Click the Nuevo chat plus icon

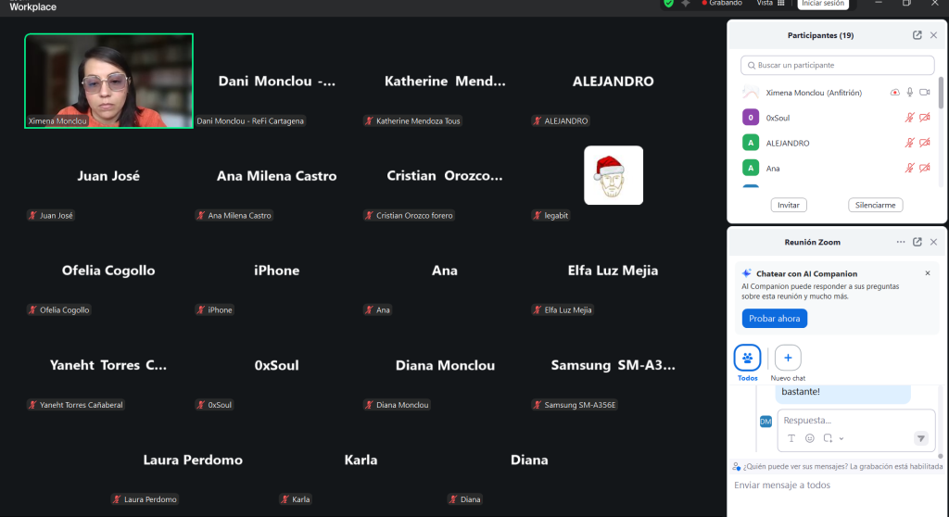[788, 358]
